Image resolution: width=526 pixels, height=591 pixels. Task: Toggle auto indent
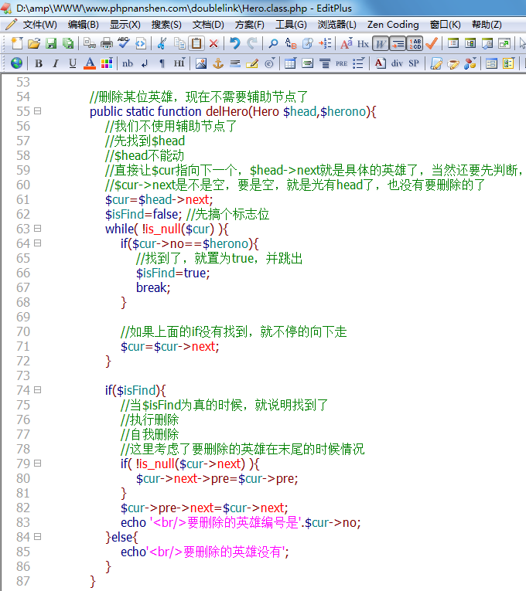[398, 44]
